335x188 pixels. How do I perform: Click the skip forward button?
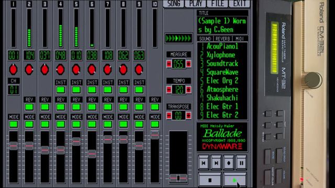(216, 163)
